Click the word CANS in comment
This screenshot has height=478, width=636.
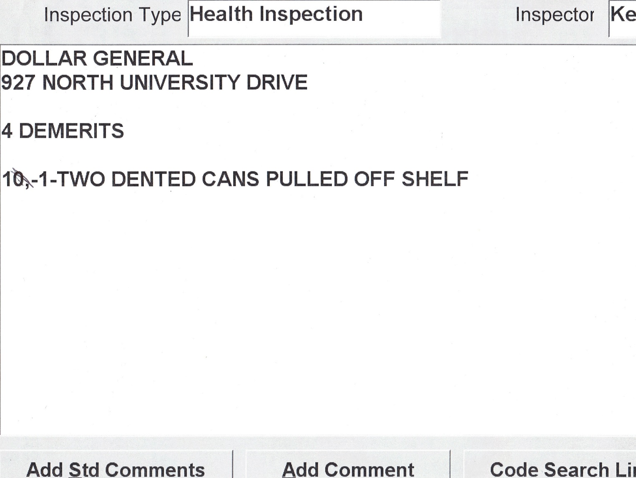[230, 179]
